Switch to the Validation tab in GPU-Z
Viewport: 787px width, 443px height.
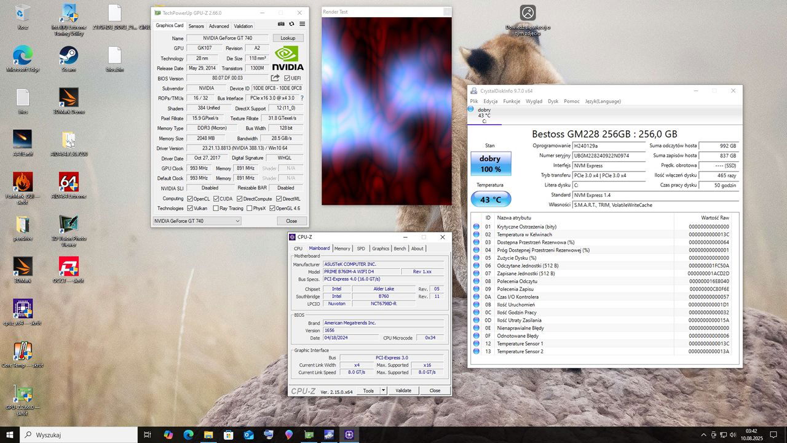click(243, 26)
